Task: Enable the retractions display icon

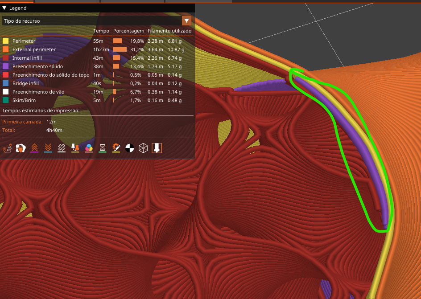Action: 35,147
